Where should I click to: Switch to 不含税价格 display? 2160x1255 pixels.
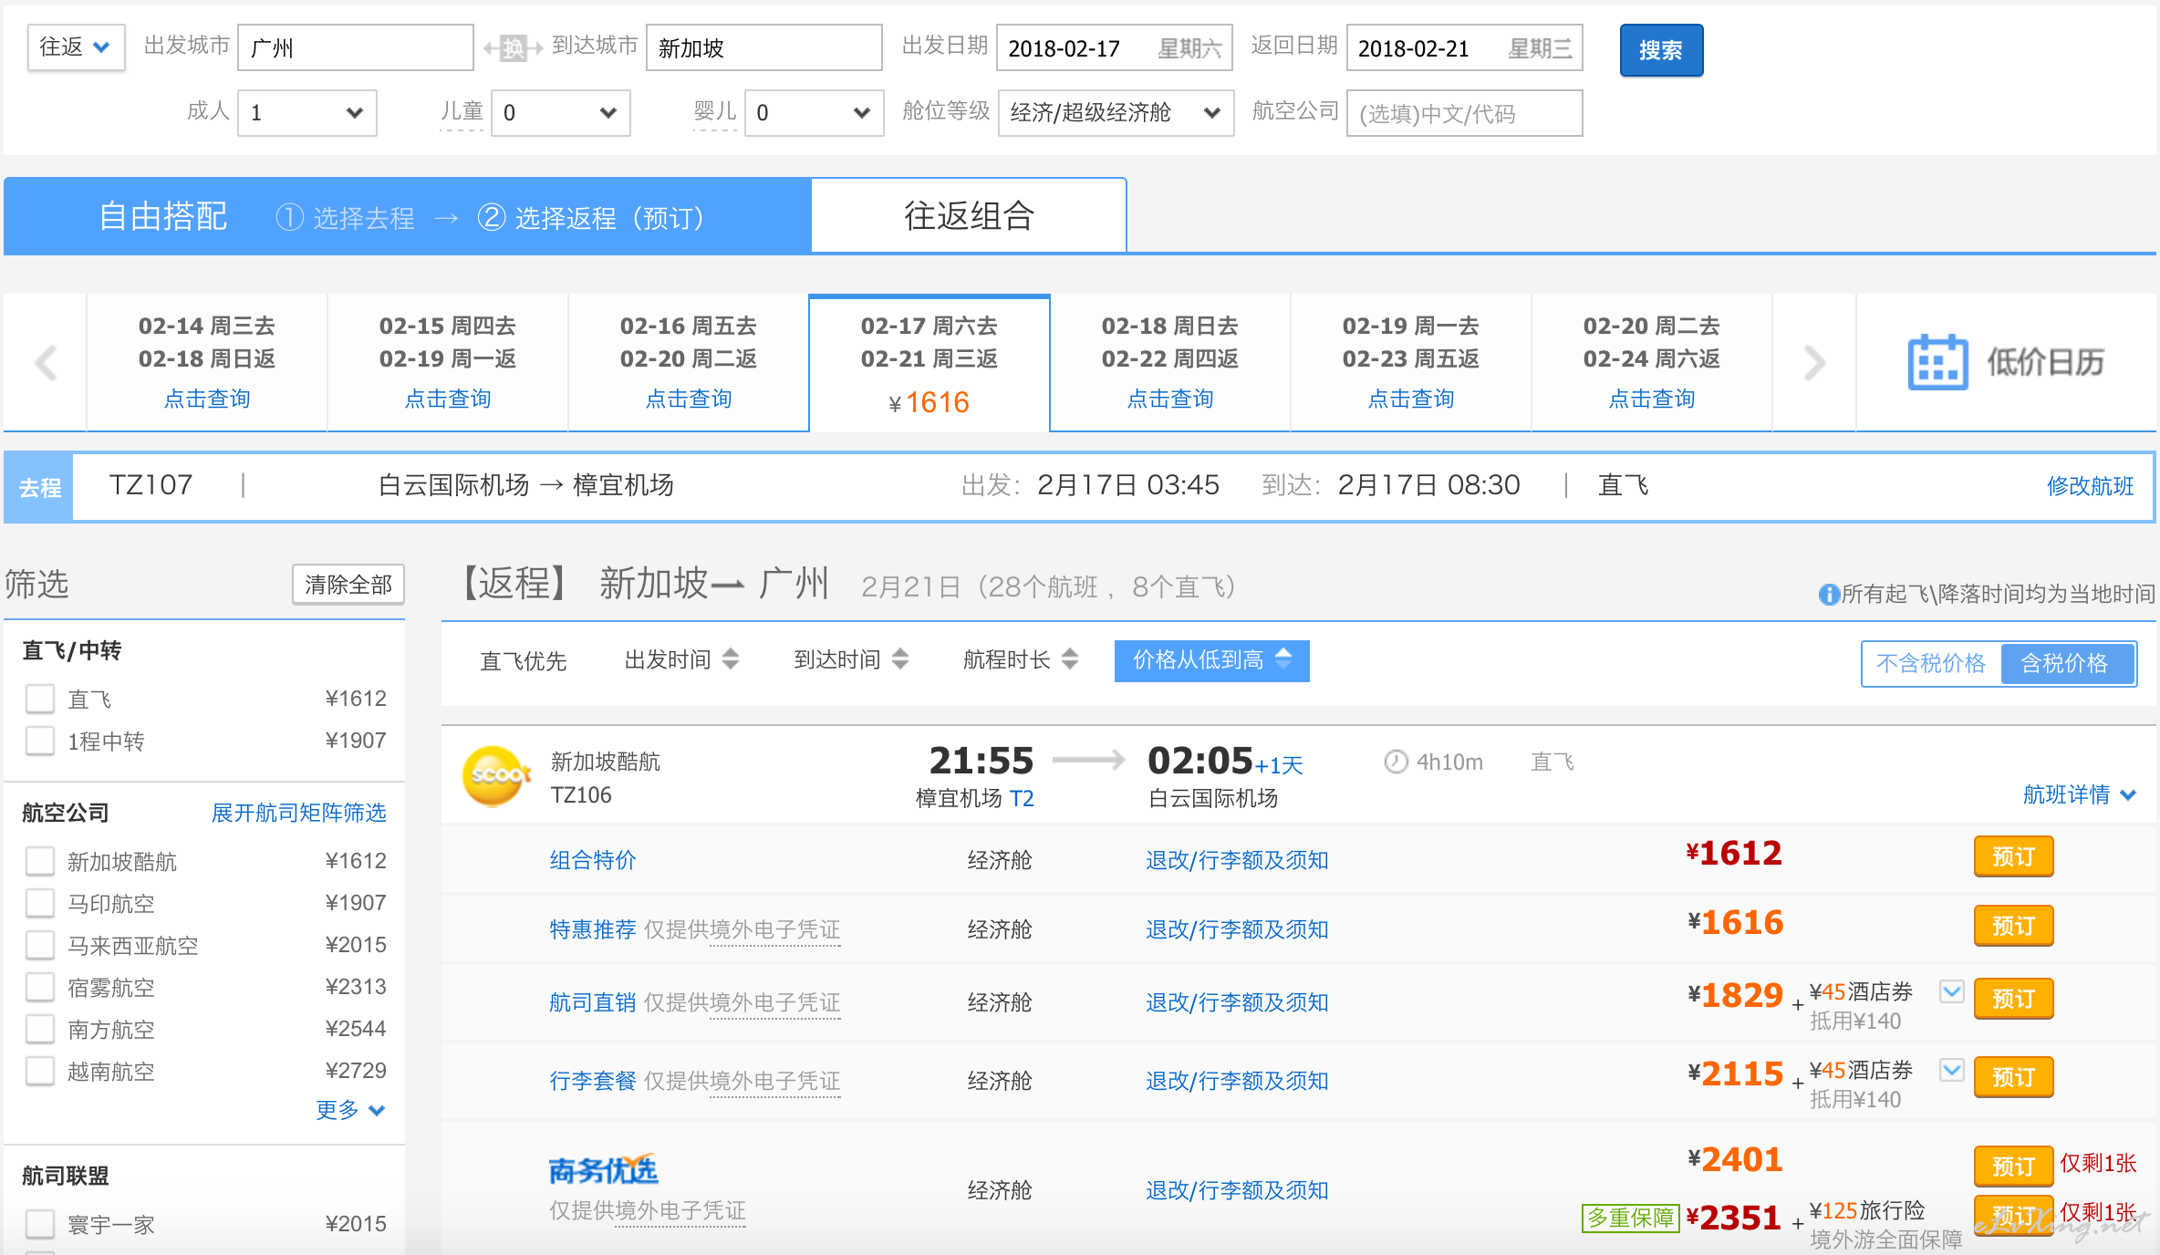click(1930, 663)
